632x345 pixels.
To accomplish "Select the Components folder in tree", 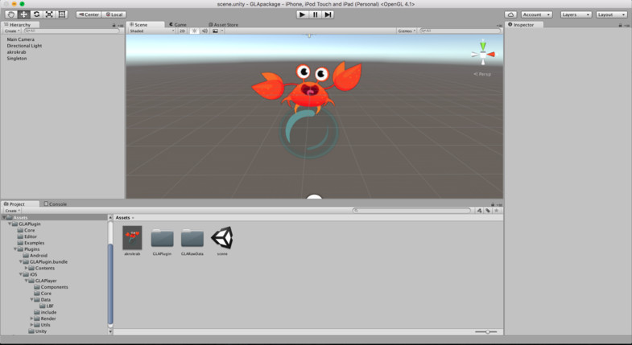I will (x=51, y=287).
